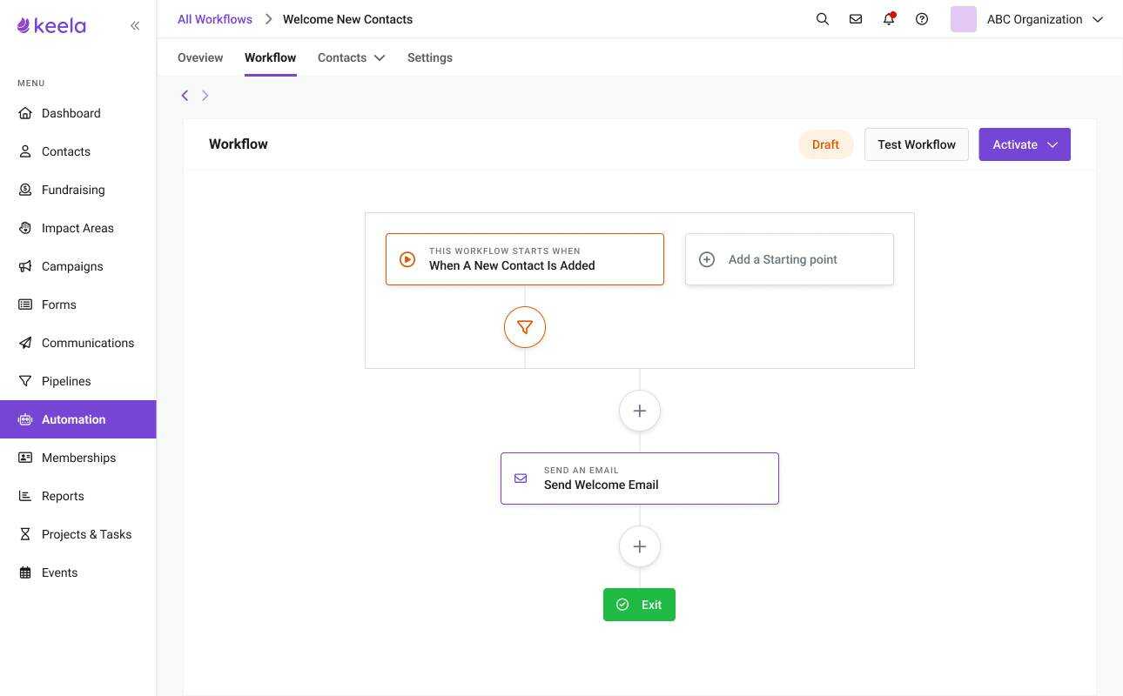Click the Impact Areas icon
Image resolution: width=1123 pixels, height=696 pixels.
pos(25,228)
